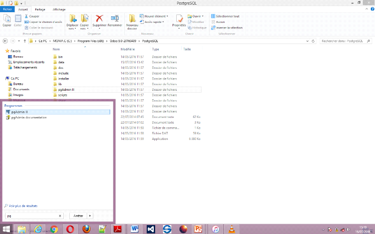Open Adobe Reader from the taskbar

click(x=118, y=229)
